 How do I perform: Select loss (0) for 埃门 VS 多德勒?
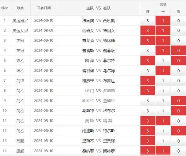[179, 91]
